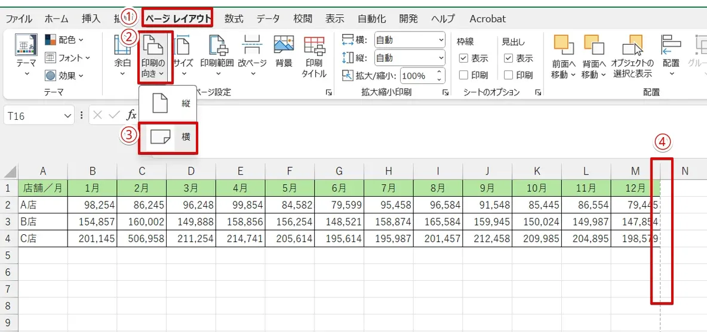Open the 配置 align menu
Viewport: 707px width, 332px height.
[671, 55]
